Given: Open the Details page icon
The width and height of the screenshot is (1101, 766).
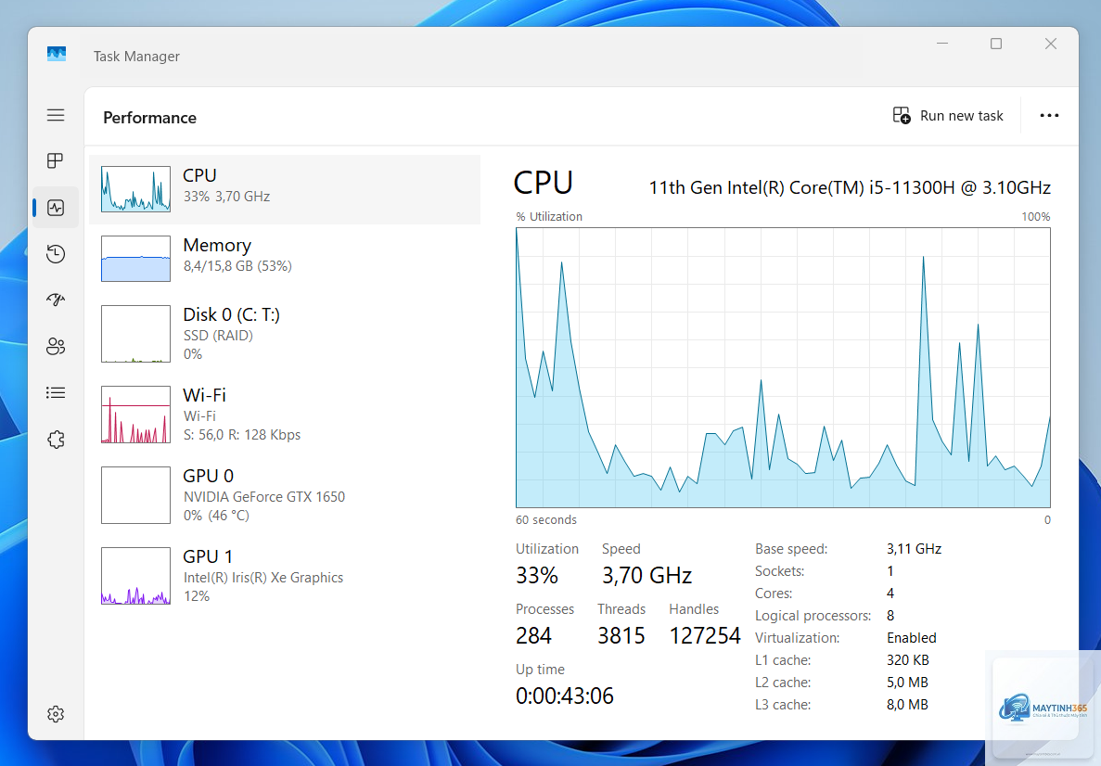Looking at the screenshot, I should pyautogui.click(x=56, y=393).
